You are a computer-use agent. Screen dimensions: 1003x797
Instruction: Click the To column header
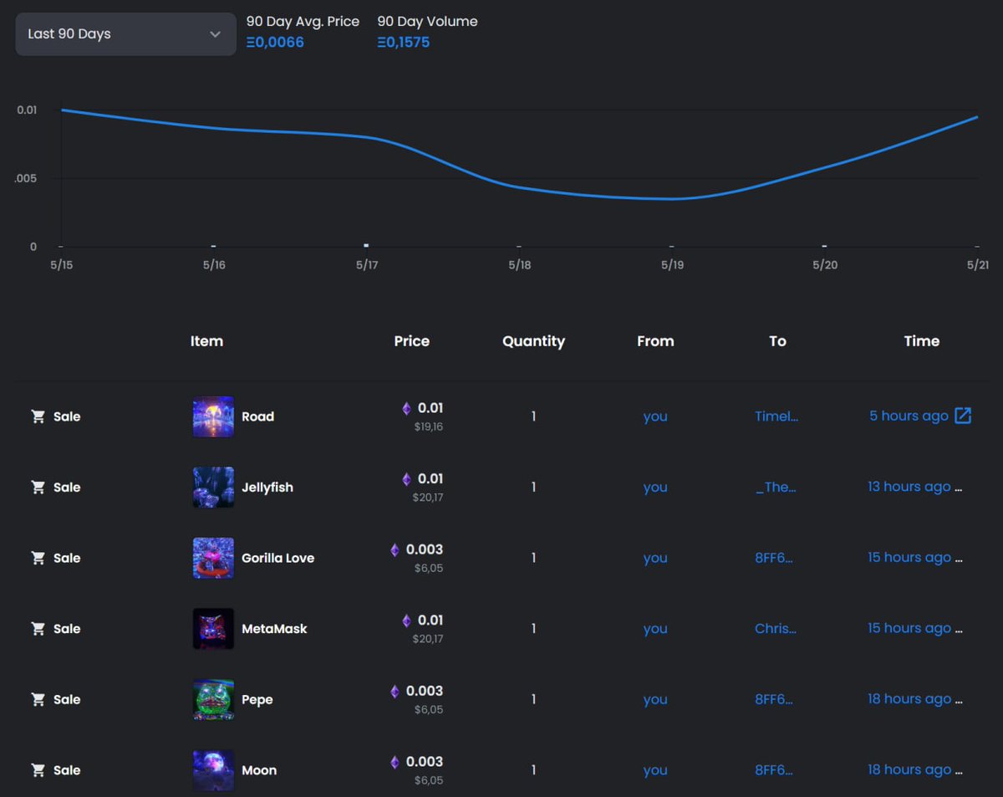point(777,341)
